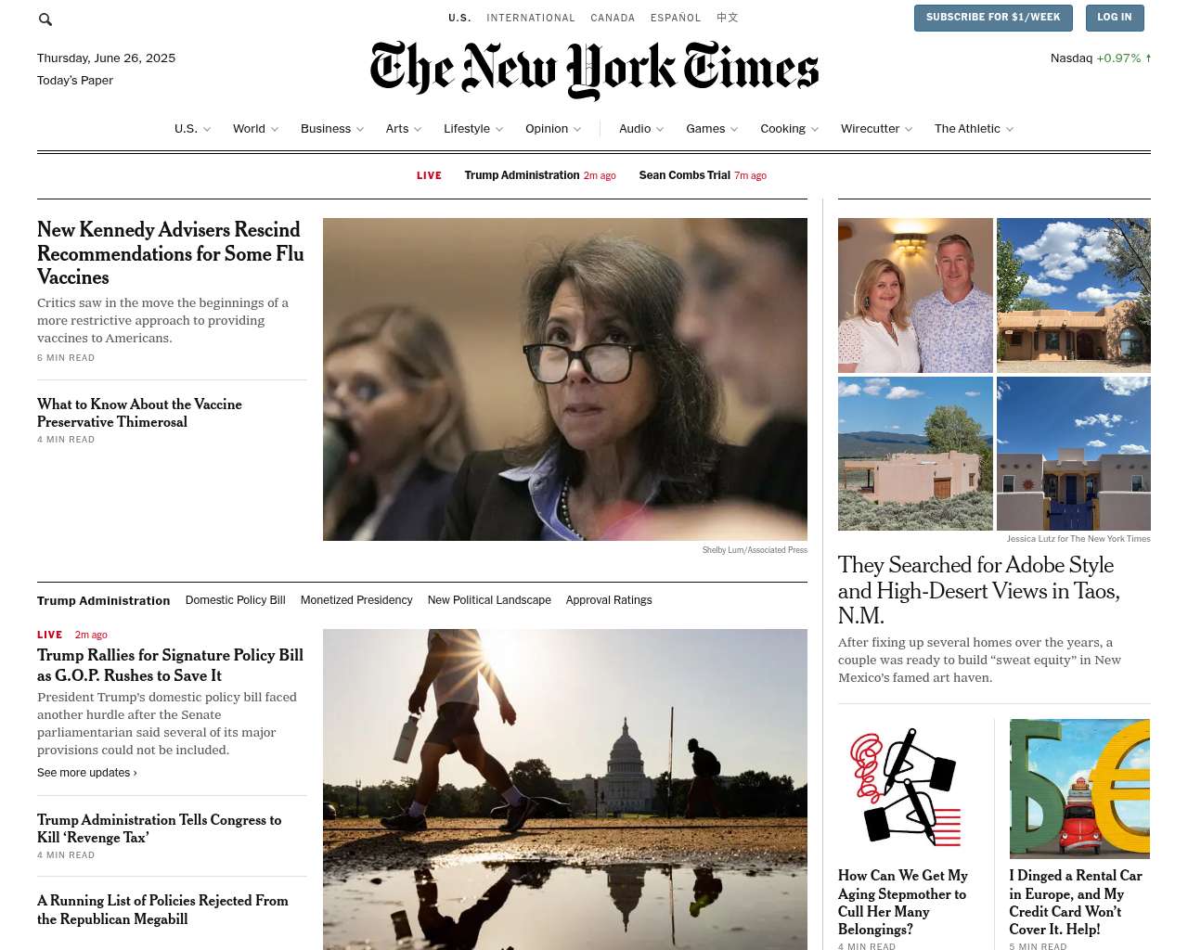Click The New York Times logo
The width and height of the screenshot is (1188, 950).
[x=594, y=70]
